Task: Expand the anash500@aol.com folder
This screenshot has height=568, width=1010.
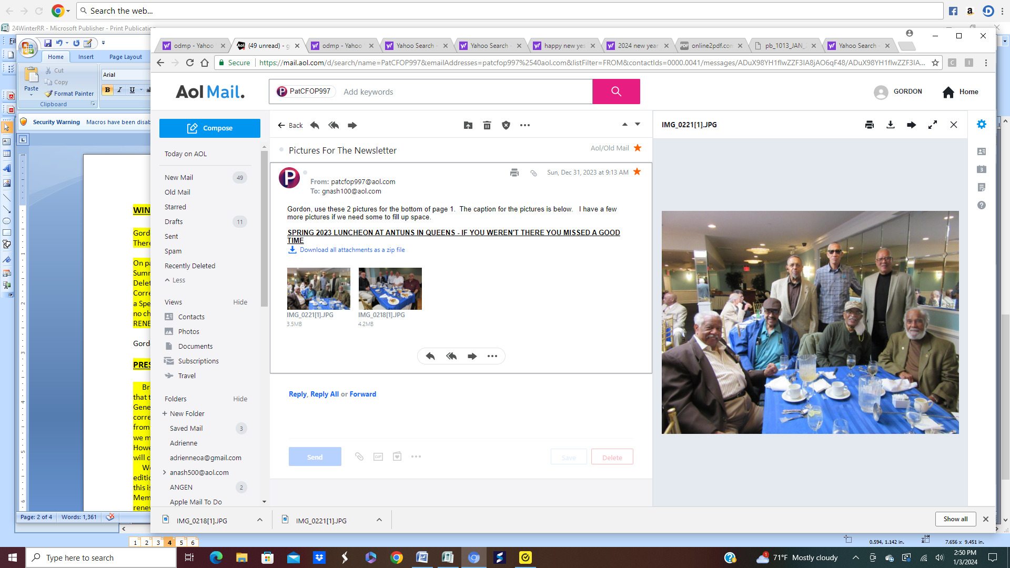Action: [x=165, y=472]
